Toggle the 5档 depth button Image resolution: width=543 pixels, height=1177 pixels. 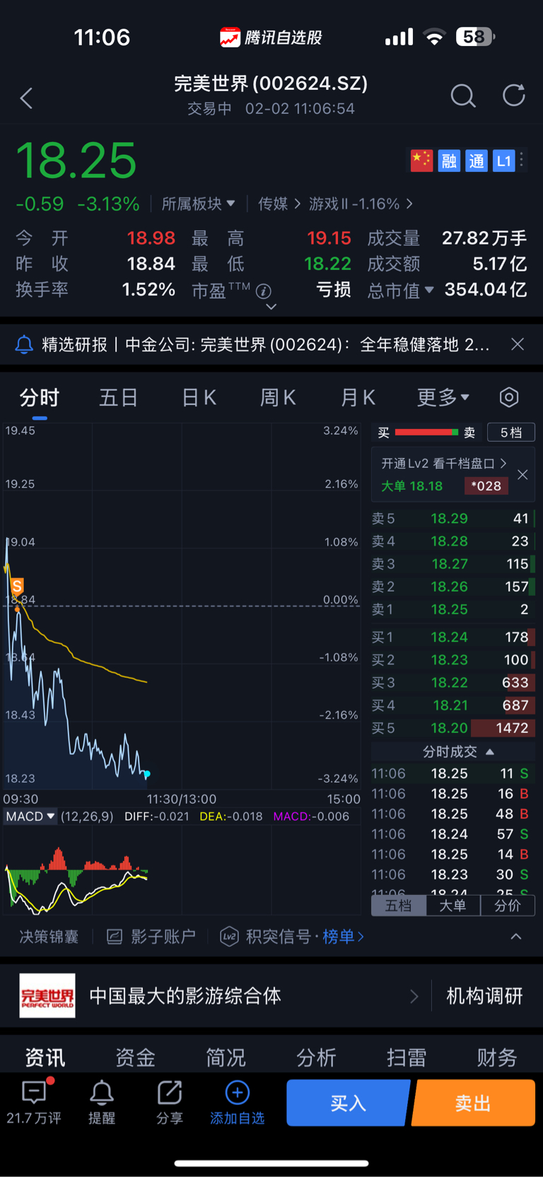511,433
